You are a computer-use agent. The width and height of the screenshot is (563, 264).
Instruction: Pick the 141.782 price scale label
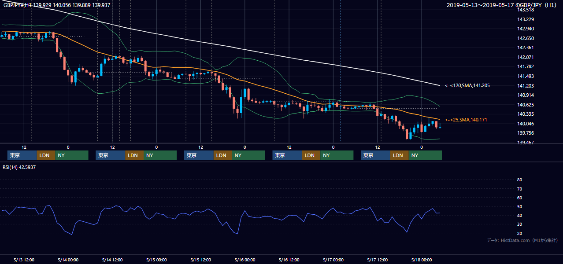pos(525,67)
